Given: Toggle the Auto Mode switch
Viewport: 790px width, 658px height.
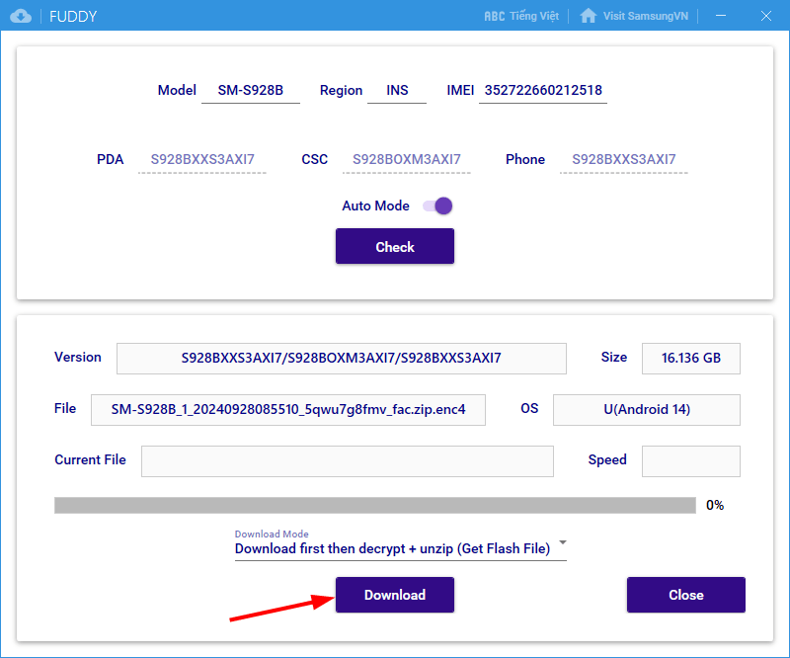Looking at the screenshot, I should coord(436,206).
